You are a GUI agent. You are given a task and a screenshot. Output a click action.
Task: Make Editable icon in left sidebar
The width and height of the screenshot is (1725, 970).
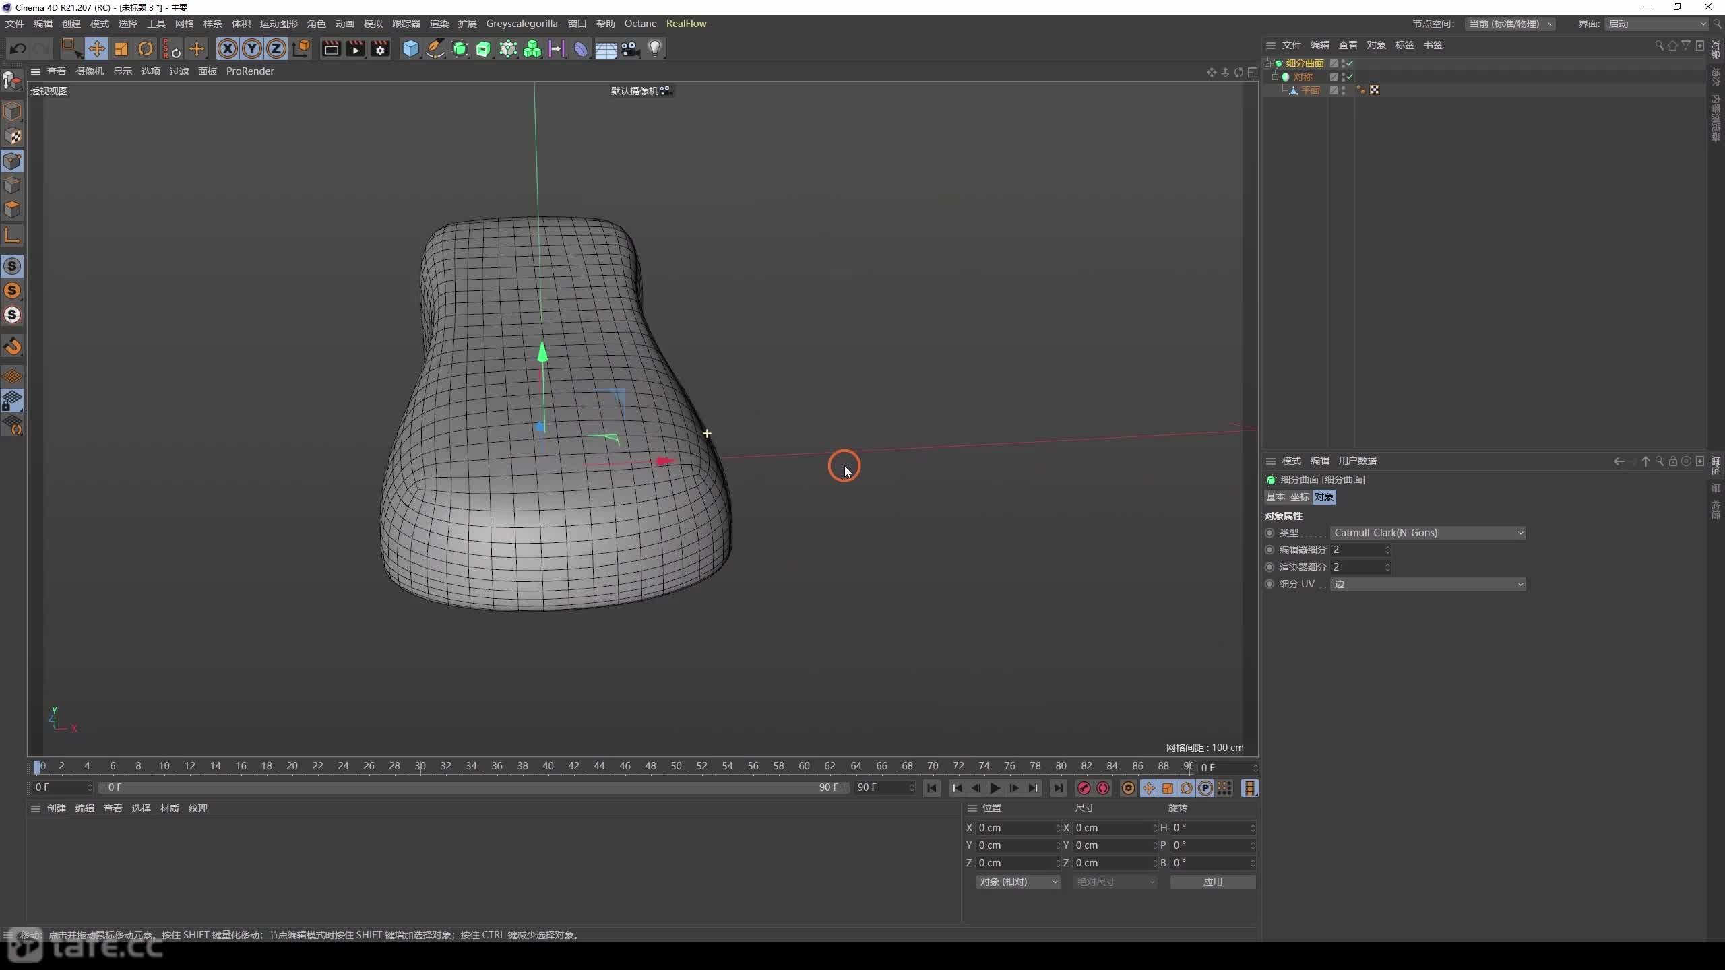pyautogui.click(x=12, y=81)
